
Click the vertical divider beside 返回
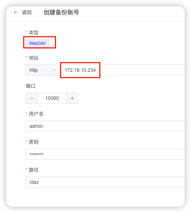[x=37, y=12]
